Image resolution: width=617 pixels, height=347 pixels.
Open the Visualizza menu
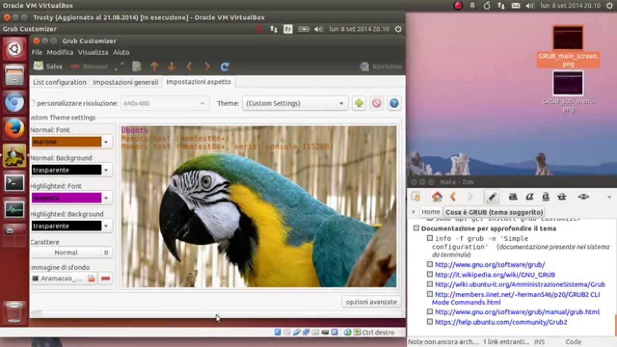93,52
